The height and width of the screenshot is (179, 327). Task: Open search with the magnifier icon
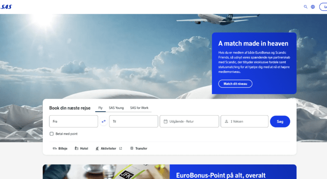(x=306, y=7)
